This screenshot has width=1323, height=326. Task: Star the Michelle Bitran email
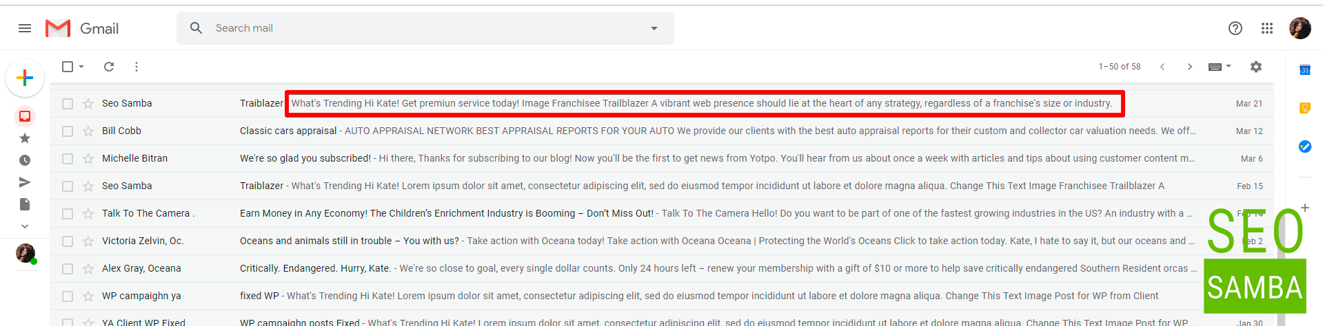click(88, 158)
